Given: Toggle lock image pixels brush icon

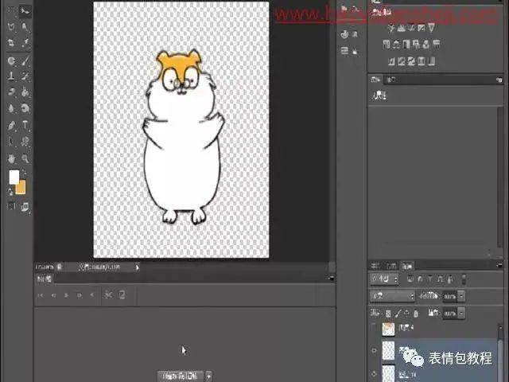Looking at the screenshot, I should (x=398, y=314).
